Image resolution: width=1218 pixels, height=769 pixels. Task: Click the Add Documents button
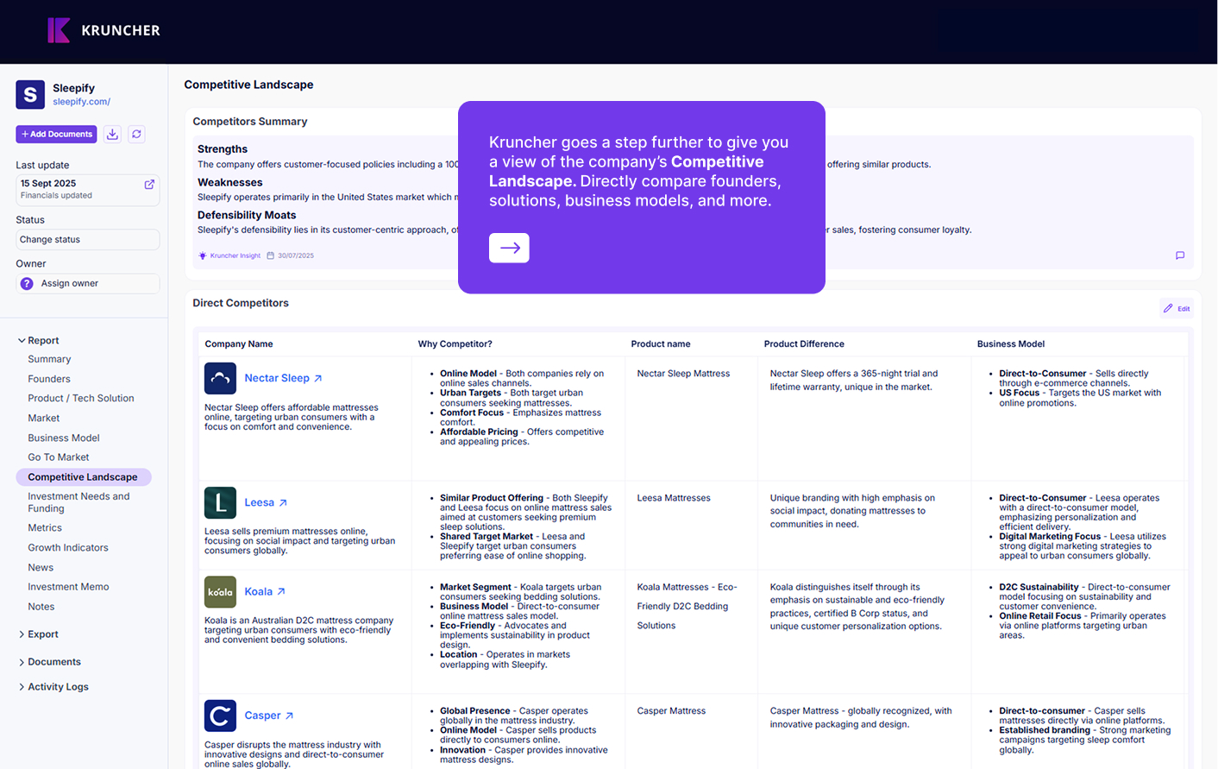[x=56, y=134]
